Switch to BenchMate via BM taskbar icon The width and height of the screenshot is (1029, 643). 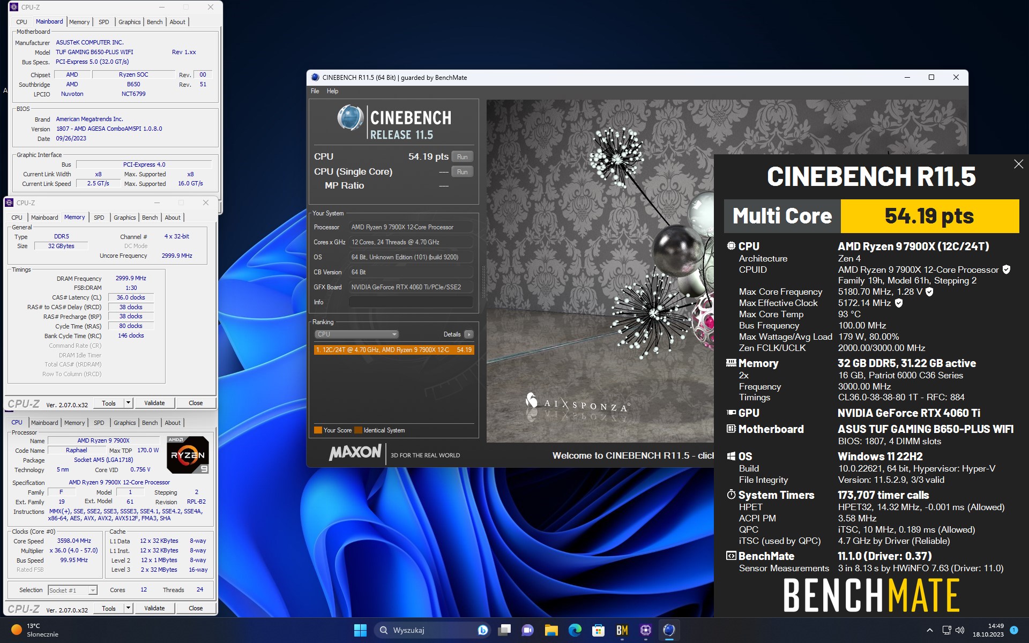[622, 630]
